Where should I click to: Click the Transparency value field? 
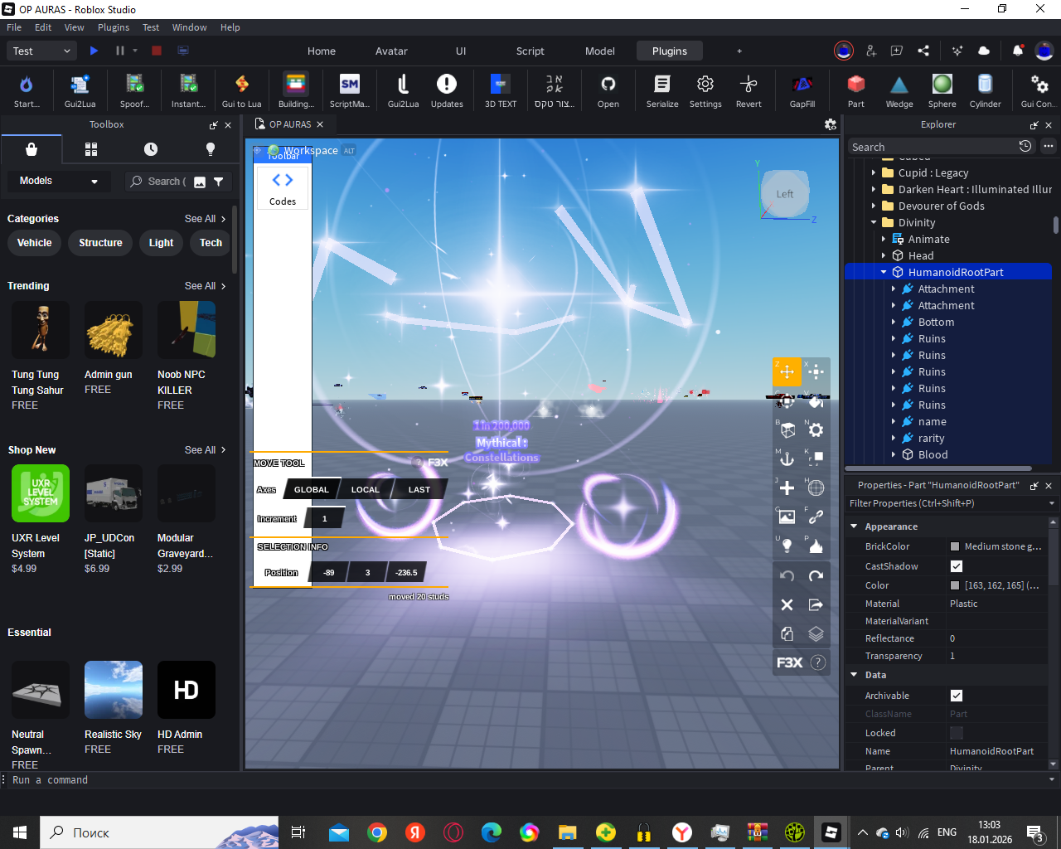997,656
